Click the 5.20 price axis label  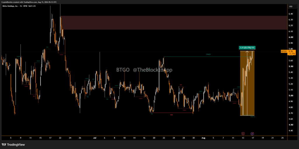(291, 84)
